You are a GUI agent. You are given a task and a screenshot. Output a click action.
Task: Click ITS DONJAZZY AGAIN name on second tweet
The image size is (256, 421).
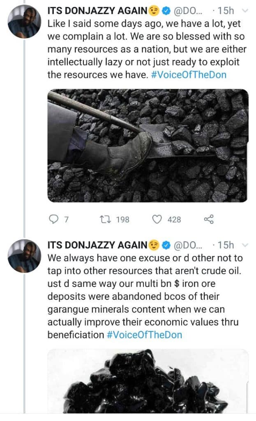pyautogui.click(x=97, y=245)
